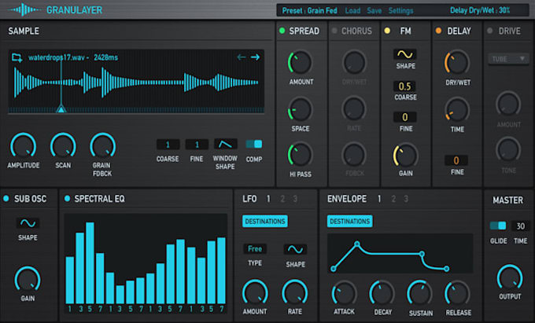Toggle the Spread effect power light
The width and height of the screenshot is (535, 323).
[282, 31]
